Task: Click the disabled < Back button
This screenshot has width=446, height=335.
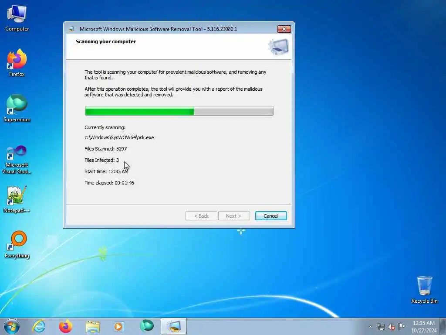Action: click(x=201, y=216)
